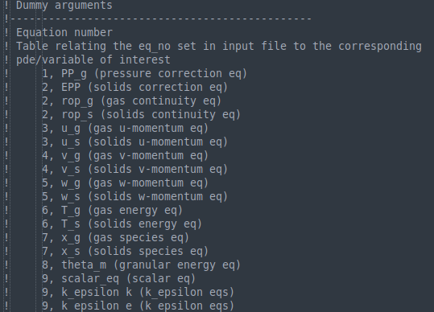
Task: Click the 'u_g (gas u-momentum eq)' line
Action: click(125, 128)
